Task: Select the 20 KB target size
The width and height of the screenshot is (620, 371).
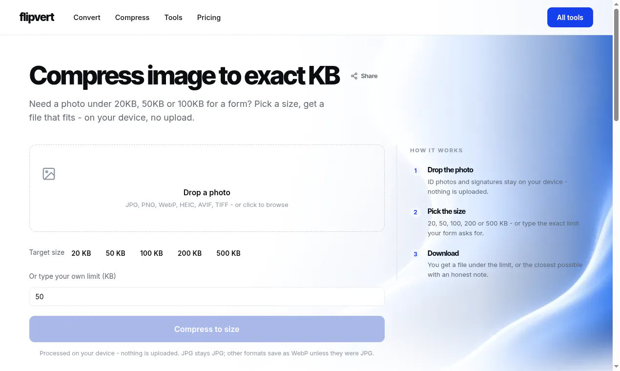Action: click(x=81, y=253)
